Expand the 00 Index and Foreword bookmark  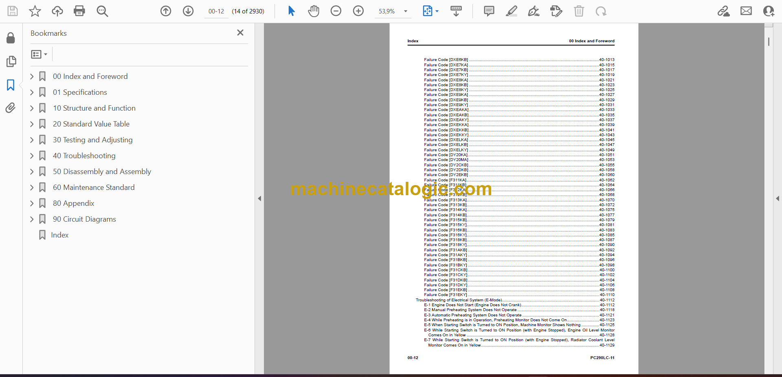(32, 76)
